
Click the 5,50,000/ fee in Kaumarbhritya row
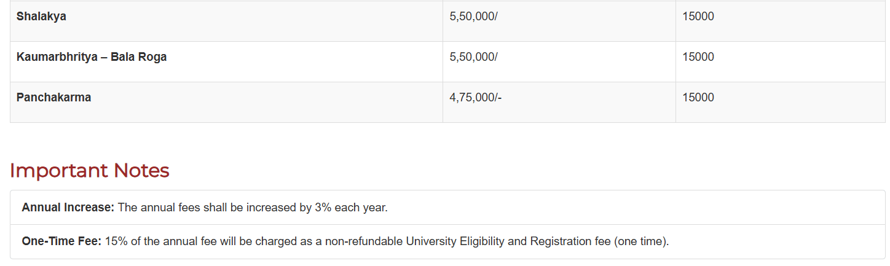[x=473, y=57]
